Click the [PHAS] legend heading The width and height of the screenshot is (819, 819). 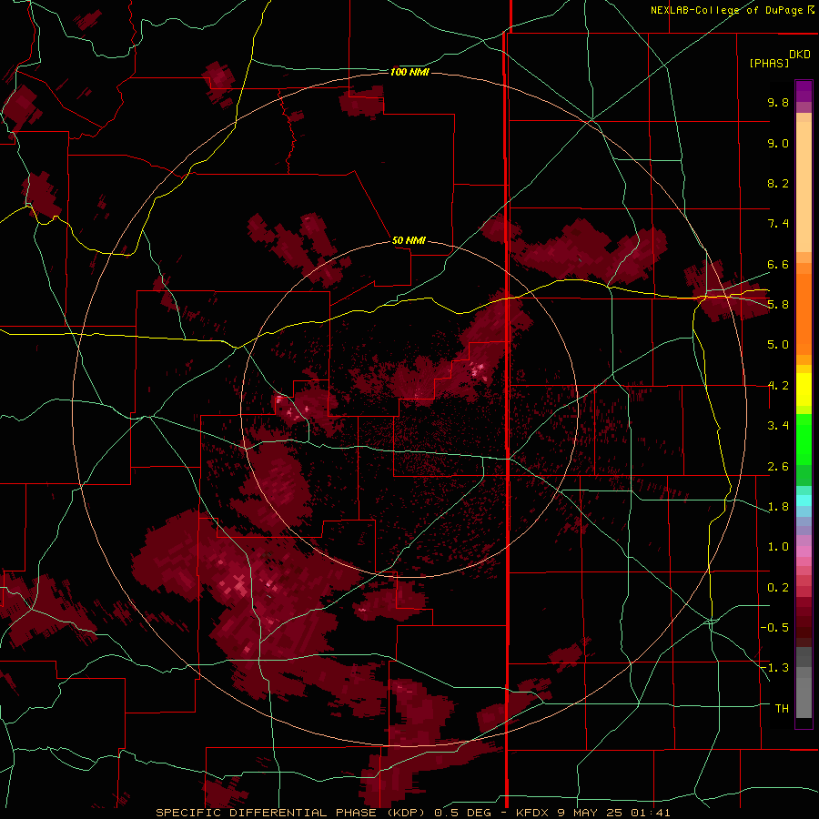click(769, 63)
